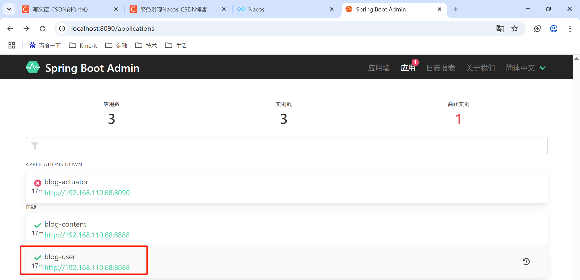
Task: Restore down the browser window
Action: point(549,9)
